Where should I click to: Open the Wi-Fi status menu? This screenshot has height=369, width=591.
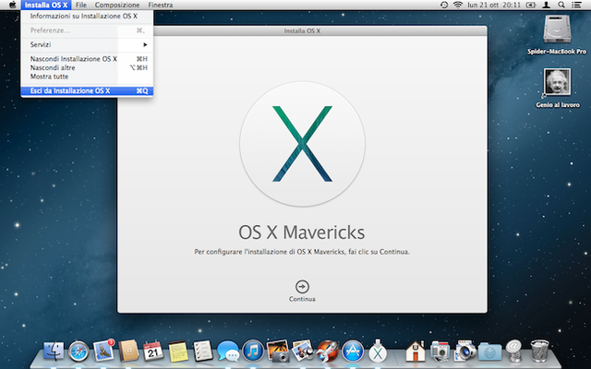point(458,5)
